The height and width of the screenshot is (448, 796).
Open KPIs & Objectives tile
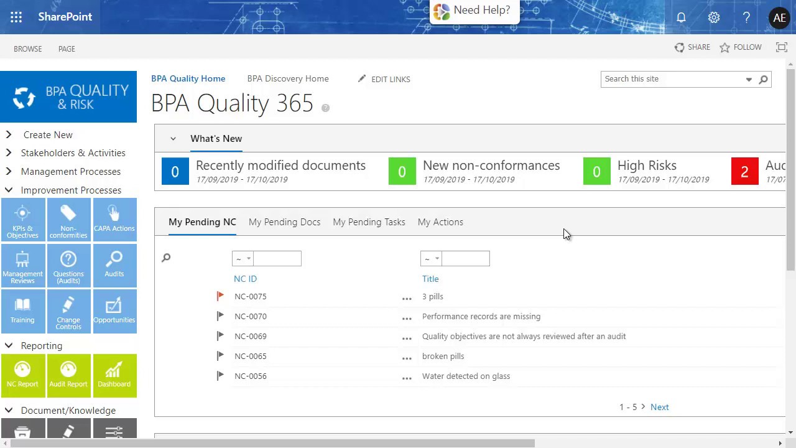[22, 221]
